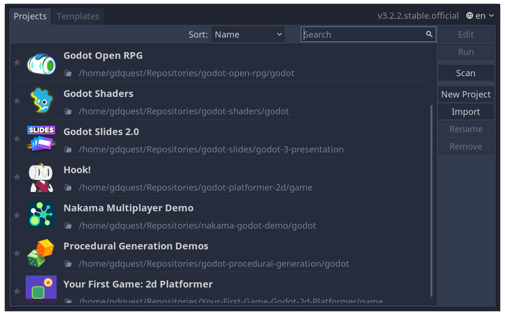Click the Hook! project icon
Image resolution: width=505 pixels, height=316 pixels.
(41, 177)
